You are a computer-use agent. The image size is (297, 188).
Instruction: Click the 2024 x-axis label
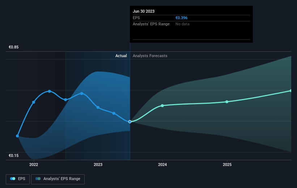(162, 164)
